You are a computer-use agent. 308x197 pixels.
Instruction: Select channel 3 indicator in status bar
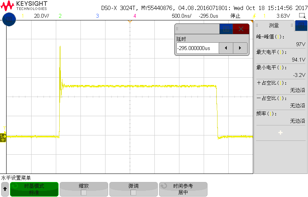97,16
